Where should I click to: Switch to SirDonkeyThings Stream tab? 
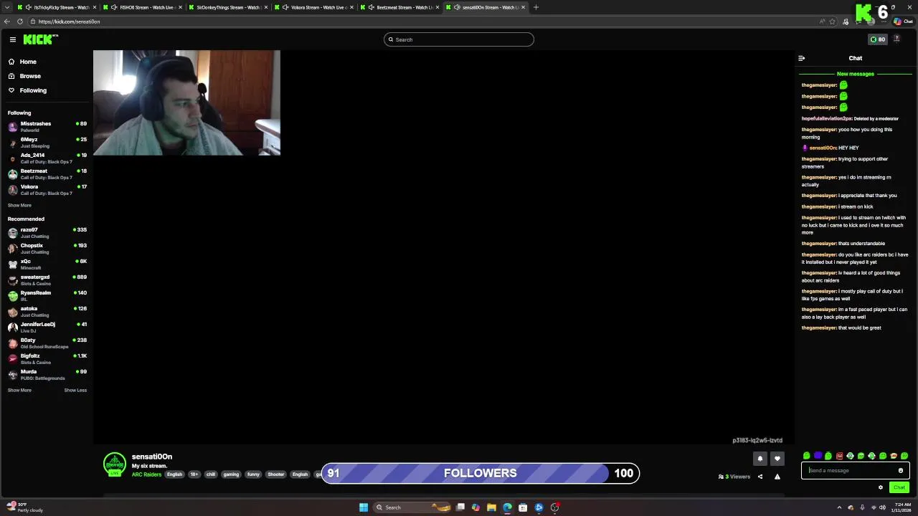227,7
